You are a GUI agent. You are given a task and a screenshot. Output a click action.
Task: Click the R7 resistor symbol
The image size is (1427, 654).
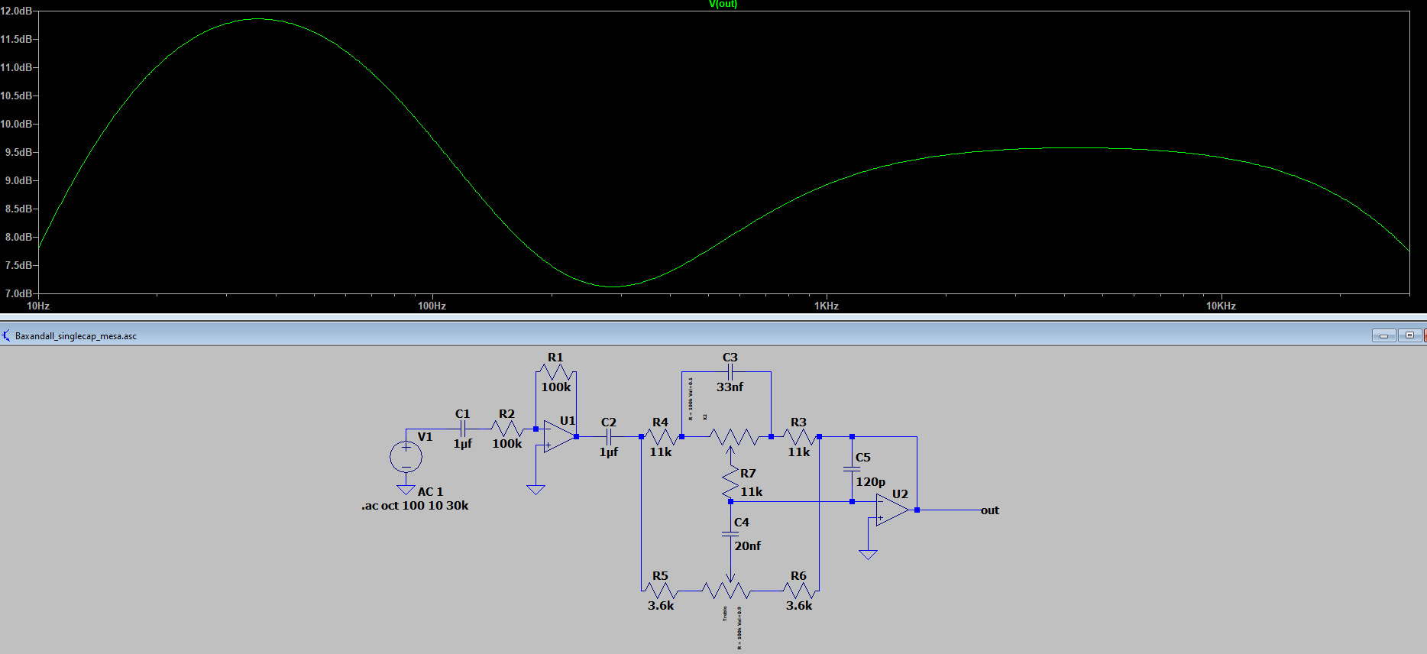730,483
